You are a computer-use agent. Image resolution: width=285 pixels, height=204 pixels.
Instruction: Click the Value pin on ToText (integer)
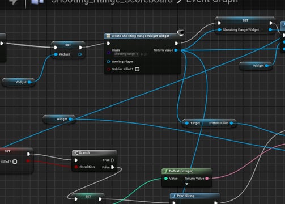pos(166,178)
